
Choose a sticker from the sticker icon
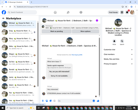click(51, 101)
